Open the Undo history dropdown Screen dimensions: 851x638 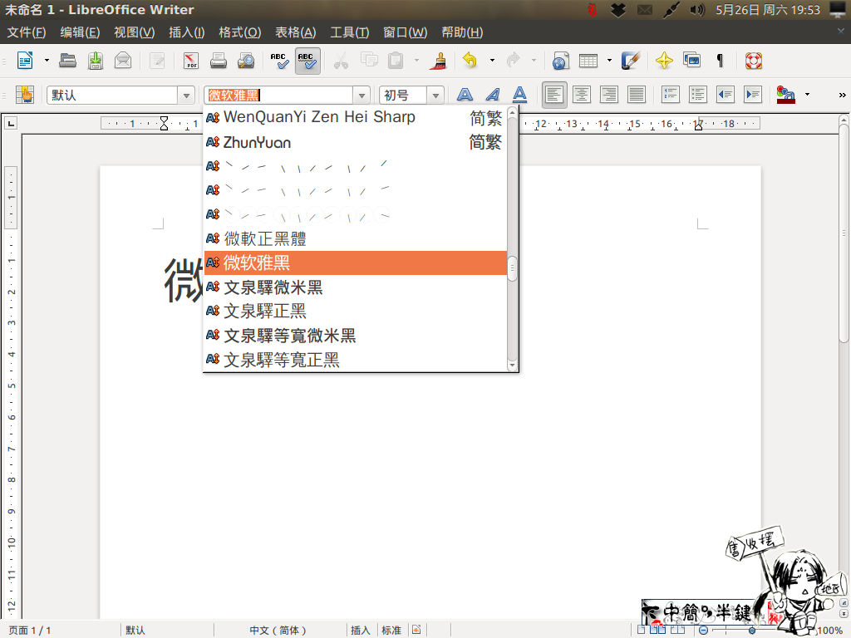492,60
